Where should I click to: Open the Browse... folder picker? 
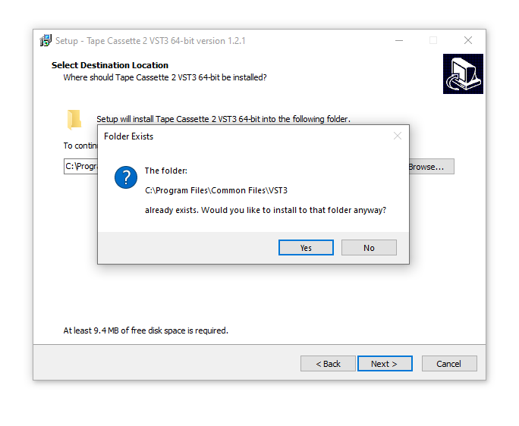431,166
